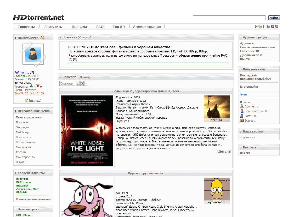Image resolution: width=294 pixels, height=217 pixels.
Task: Click the warning icon next to Привет, leven
Action: [x=42, y=37]
